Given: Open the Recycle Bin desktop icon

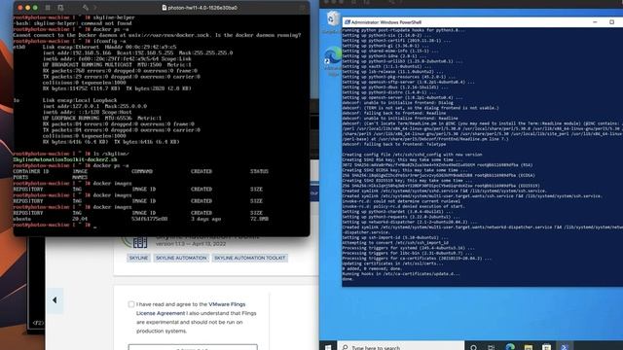Looking at the screenshot, I should pos(333,19).
